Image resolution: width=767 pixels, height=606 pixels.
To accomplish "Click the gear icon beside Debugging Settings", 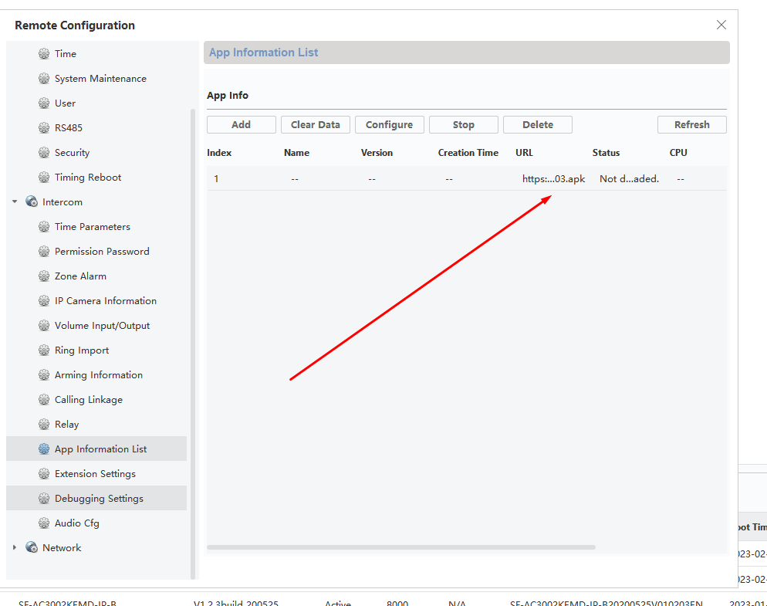I will [44, 499].
